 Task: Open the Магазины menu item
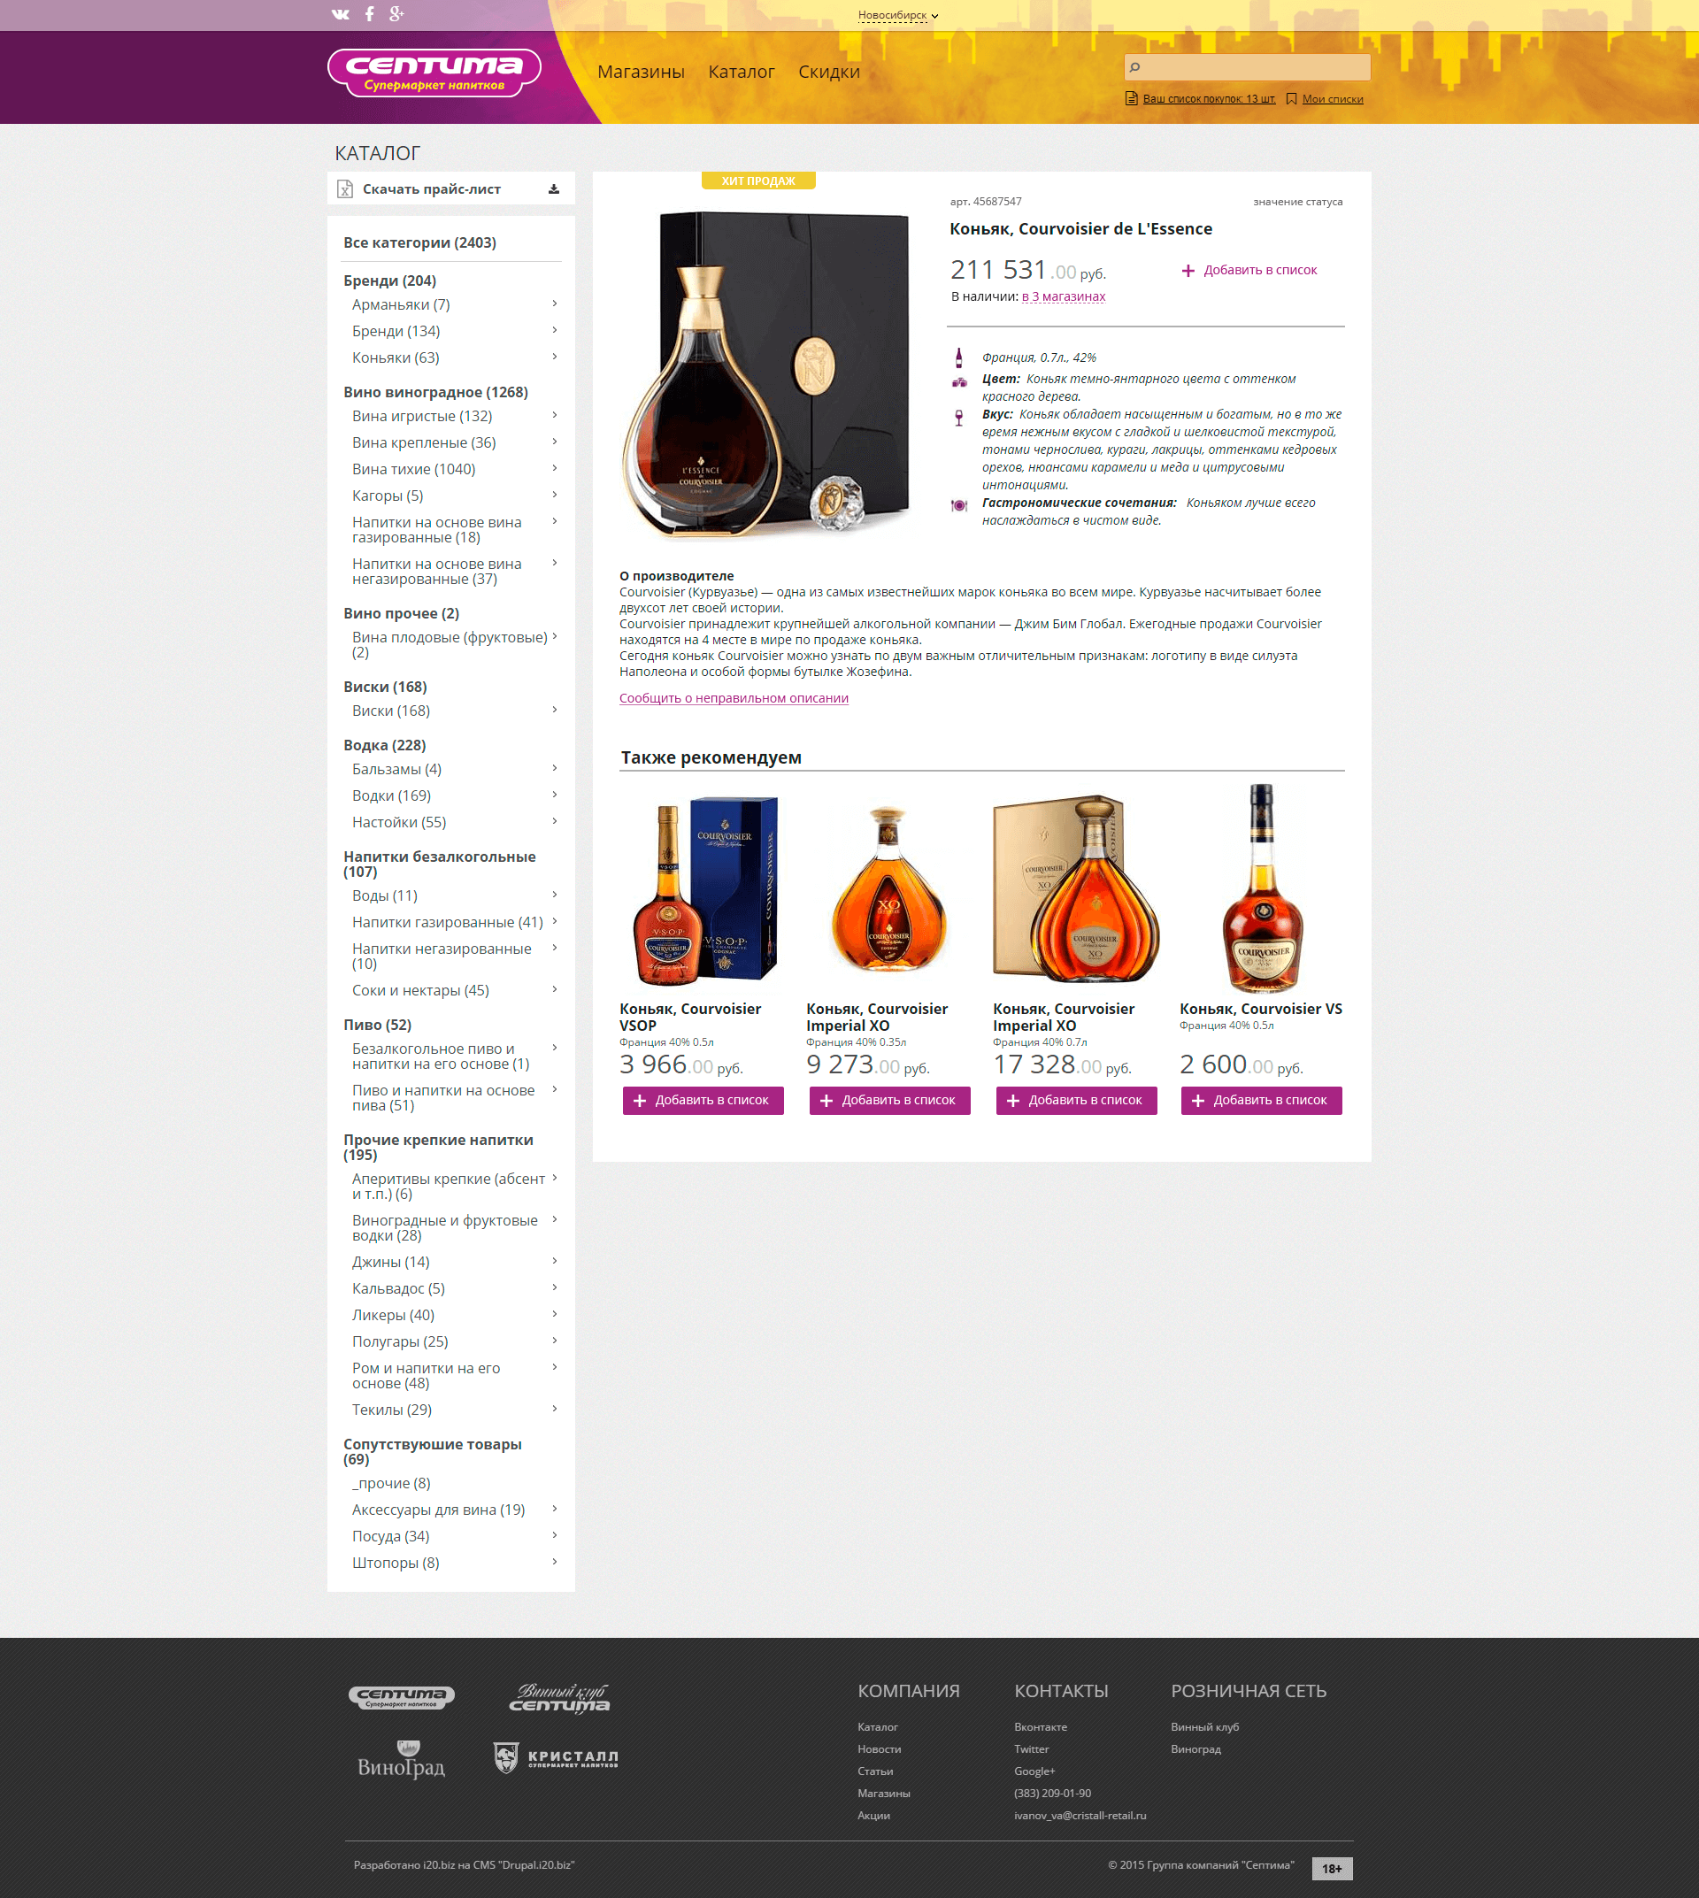click(642, 72)
